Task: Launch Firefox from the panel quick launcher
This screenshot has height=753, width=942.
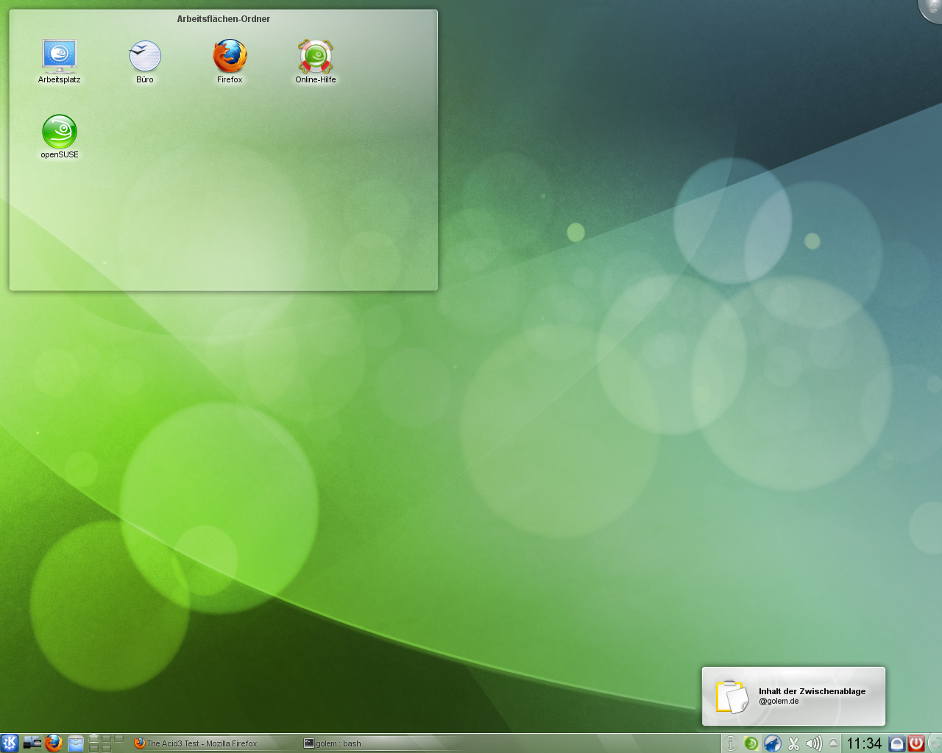Action: point(53,743)
